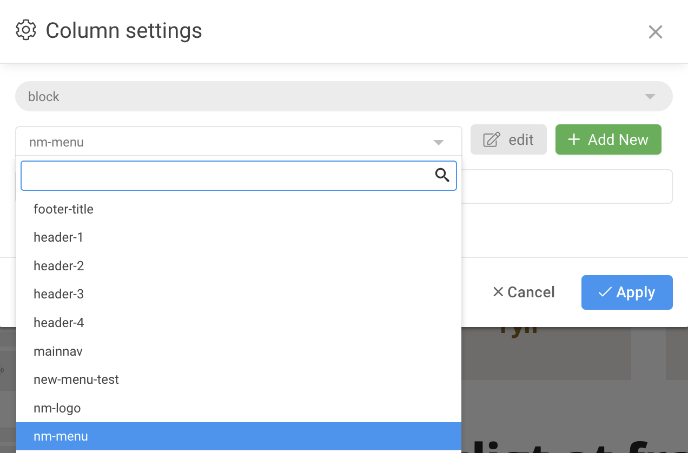Viewport: 688px width, 453px height.
Task: Select footer-title from the list
Action: click(x=63, y=209)
